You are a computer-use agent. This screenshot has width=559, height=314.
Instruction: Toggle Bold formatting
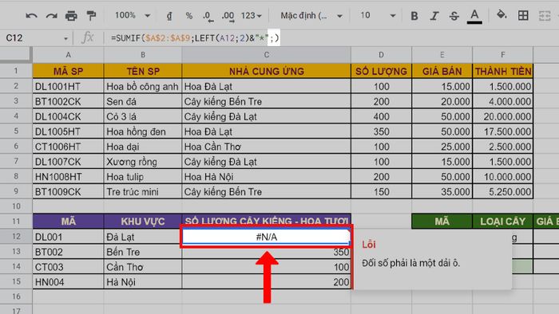click(x=414, y=16)
